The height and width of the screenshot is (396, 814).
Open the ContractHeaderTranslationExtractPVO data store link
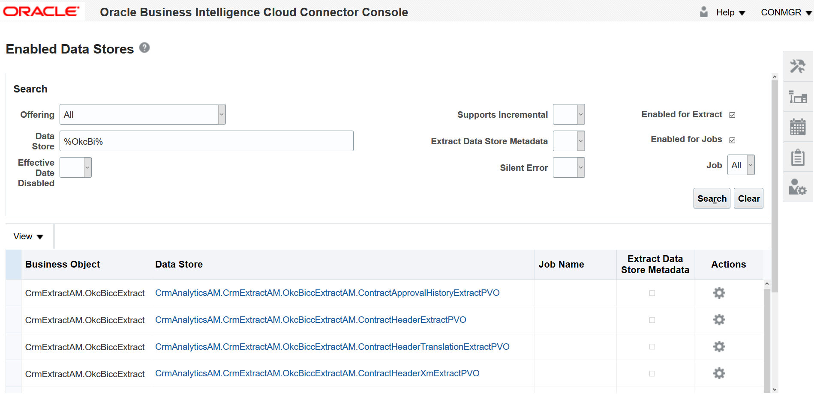point(332,346)
